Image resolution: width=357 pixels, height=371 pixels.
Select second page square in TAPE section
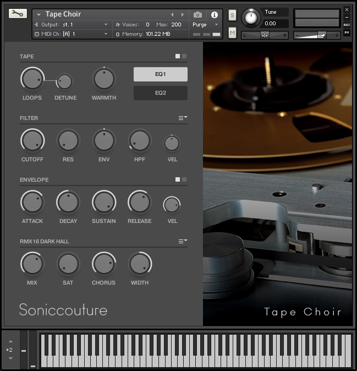(x=184, y=56)
